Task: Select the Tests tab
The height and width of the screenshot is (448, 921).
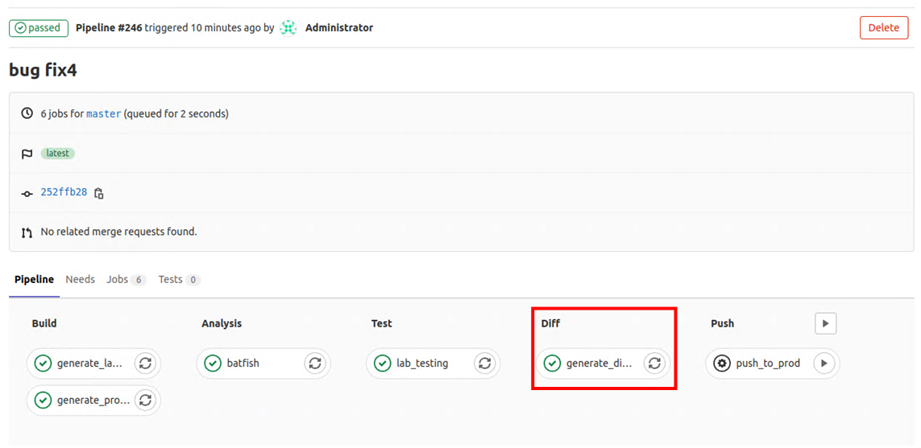Action: tap(170, 280)
